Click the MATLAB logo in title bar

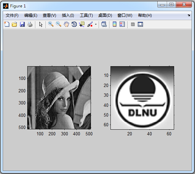pos(6,6)
